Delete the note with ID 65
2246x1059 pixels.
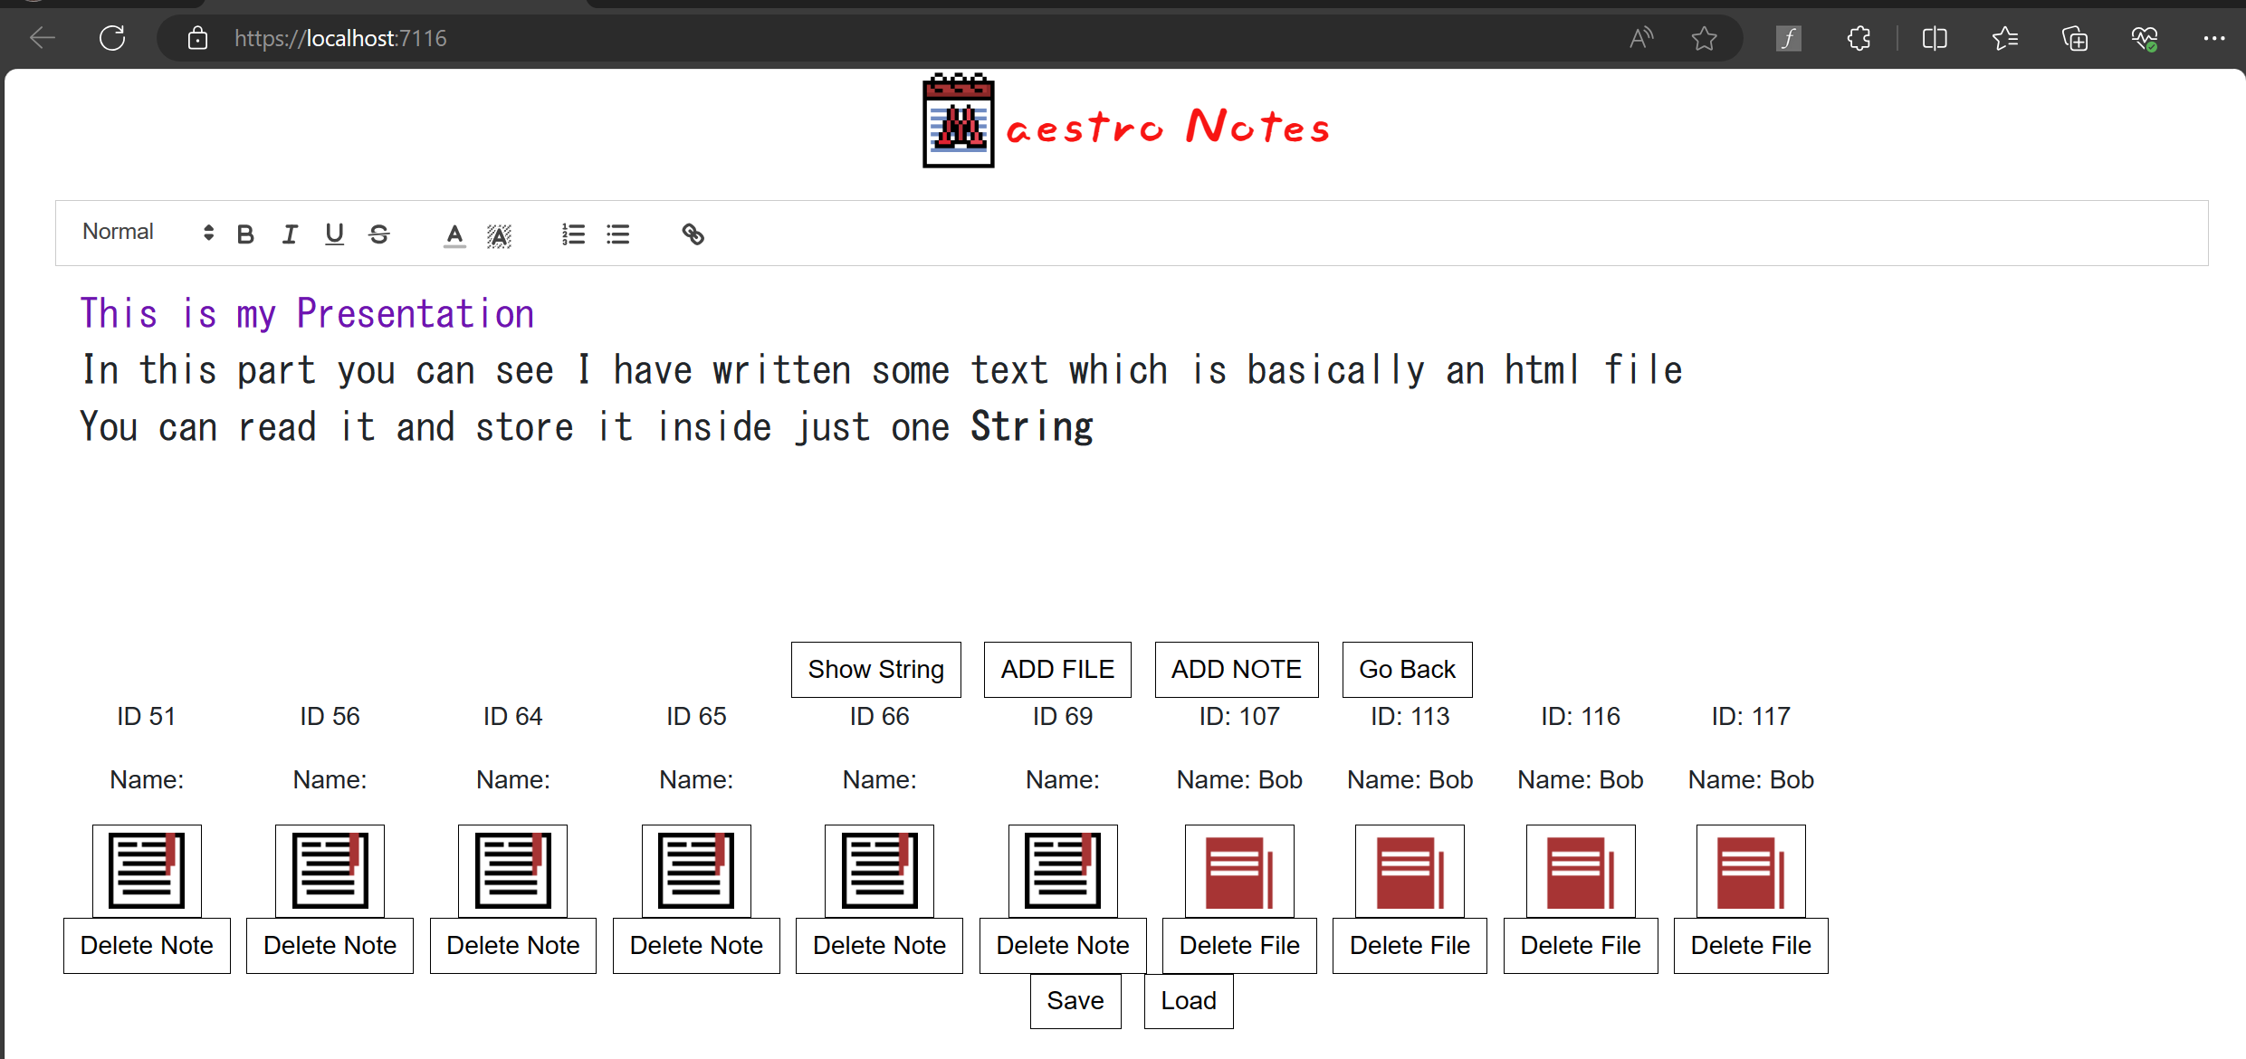[695, 946]
